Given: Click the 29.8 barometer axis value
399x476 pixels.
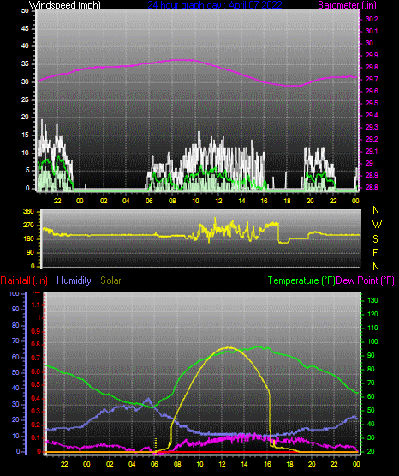Looking at the screenshot, I should 372,68.
